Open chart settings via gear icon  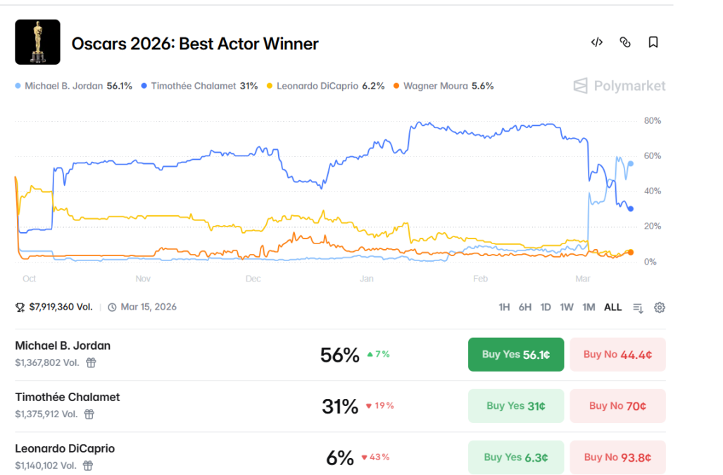coord(659,307)
